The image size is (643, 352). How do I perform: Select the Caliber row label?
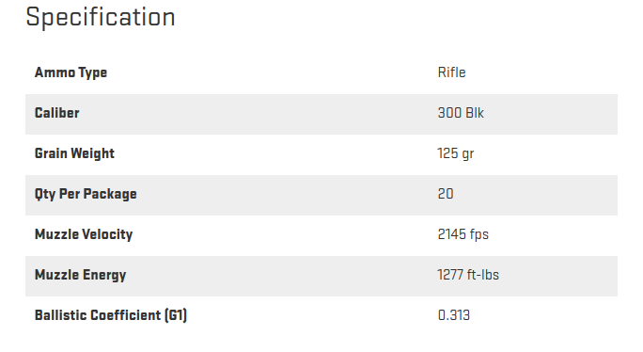pyautogui.click(x=57, y=113)
